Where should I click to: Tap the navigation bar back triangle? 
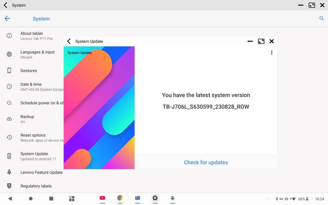coord(10,199)
